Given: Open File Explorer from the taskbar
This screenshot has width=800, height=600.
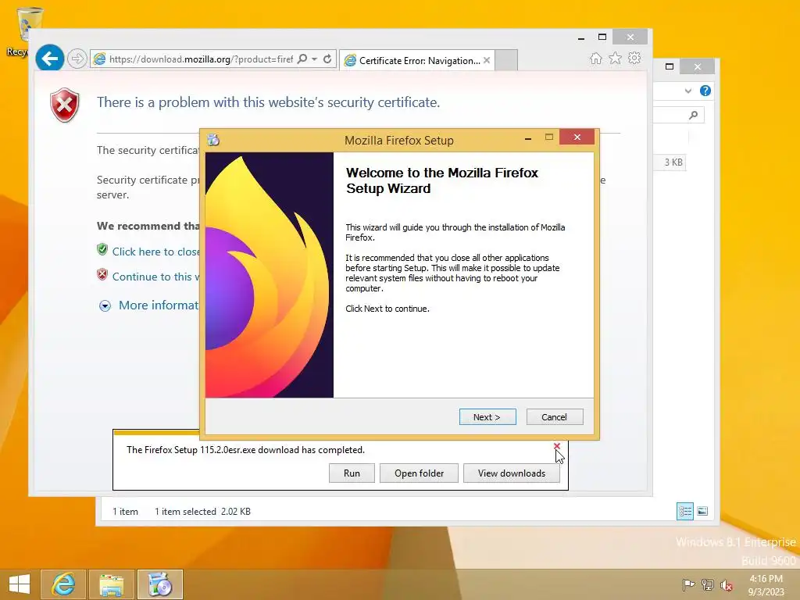Looking at the screenshot, I should [112, 584].
